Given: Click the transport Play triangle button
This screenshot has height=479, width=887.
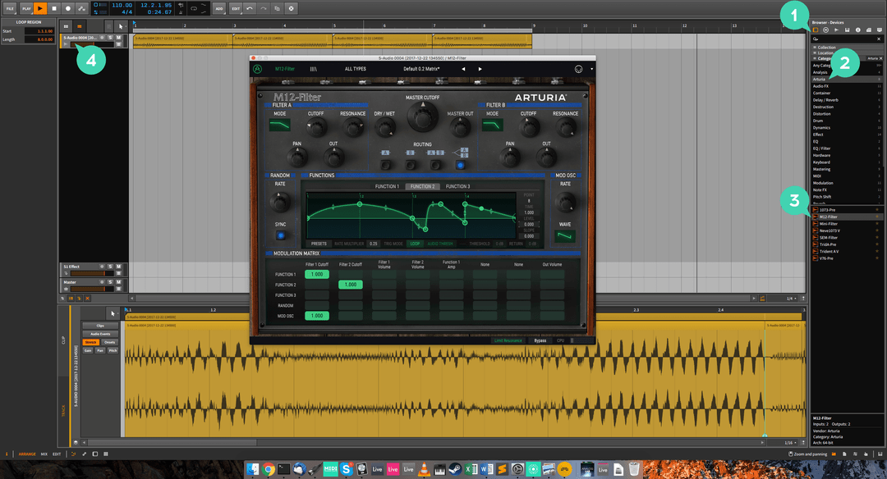Looking at the screenshot, I should point(39,8).
